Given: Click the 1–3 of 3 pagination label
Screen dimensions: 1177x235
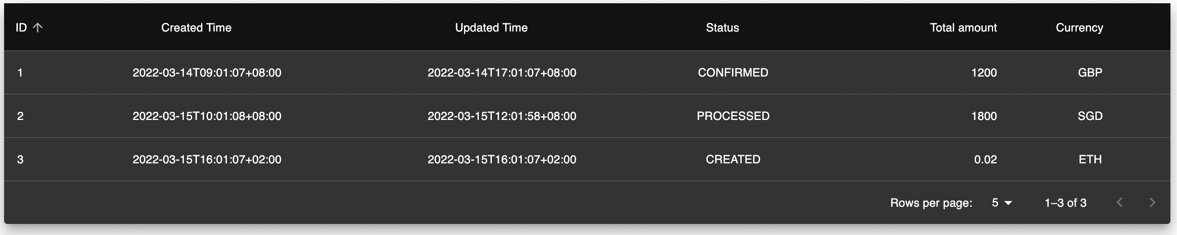Looking at the screenshot, I should [x=1065, y=203].
